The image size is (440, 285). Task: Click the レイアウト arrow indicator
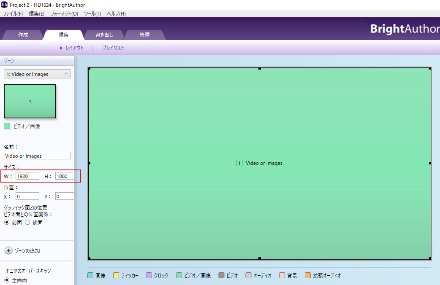61,48
